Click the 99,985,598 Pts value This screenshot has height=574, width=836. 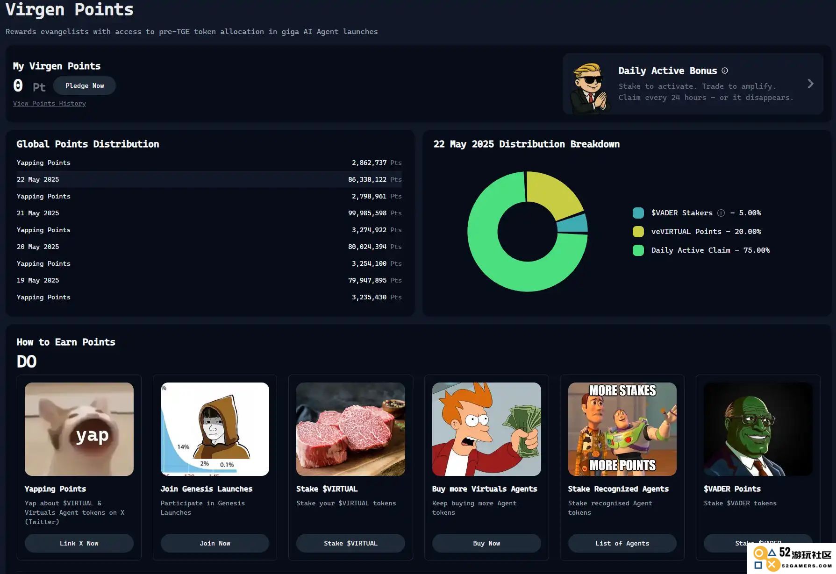click(x=375, y=213)
